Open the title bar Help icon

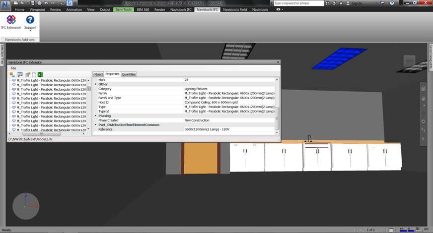coord(392,3)
